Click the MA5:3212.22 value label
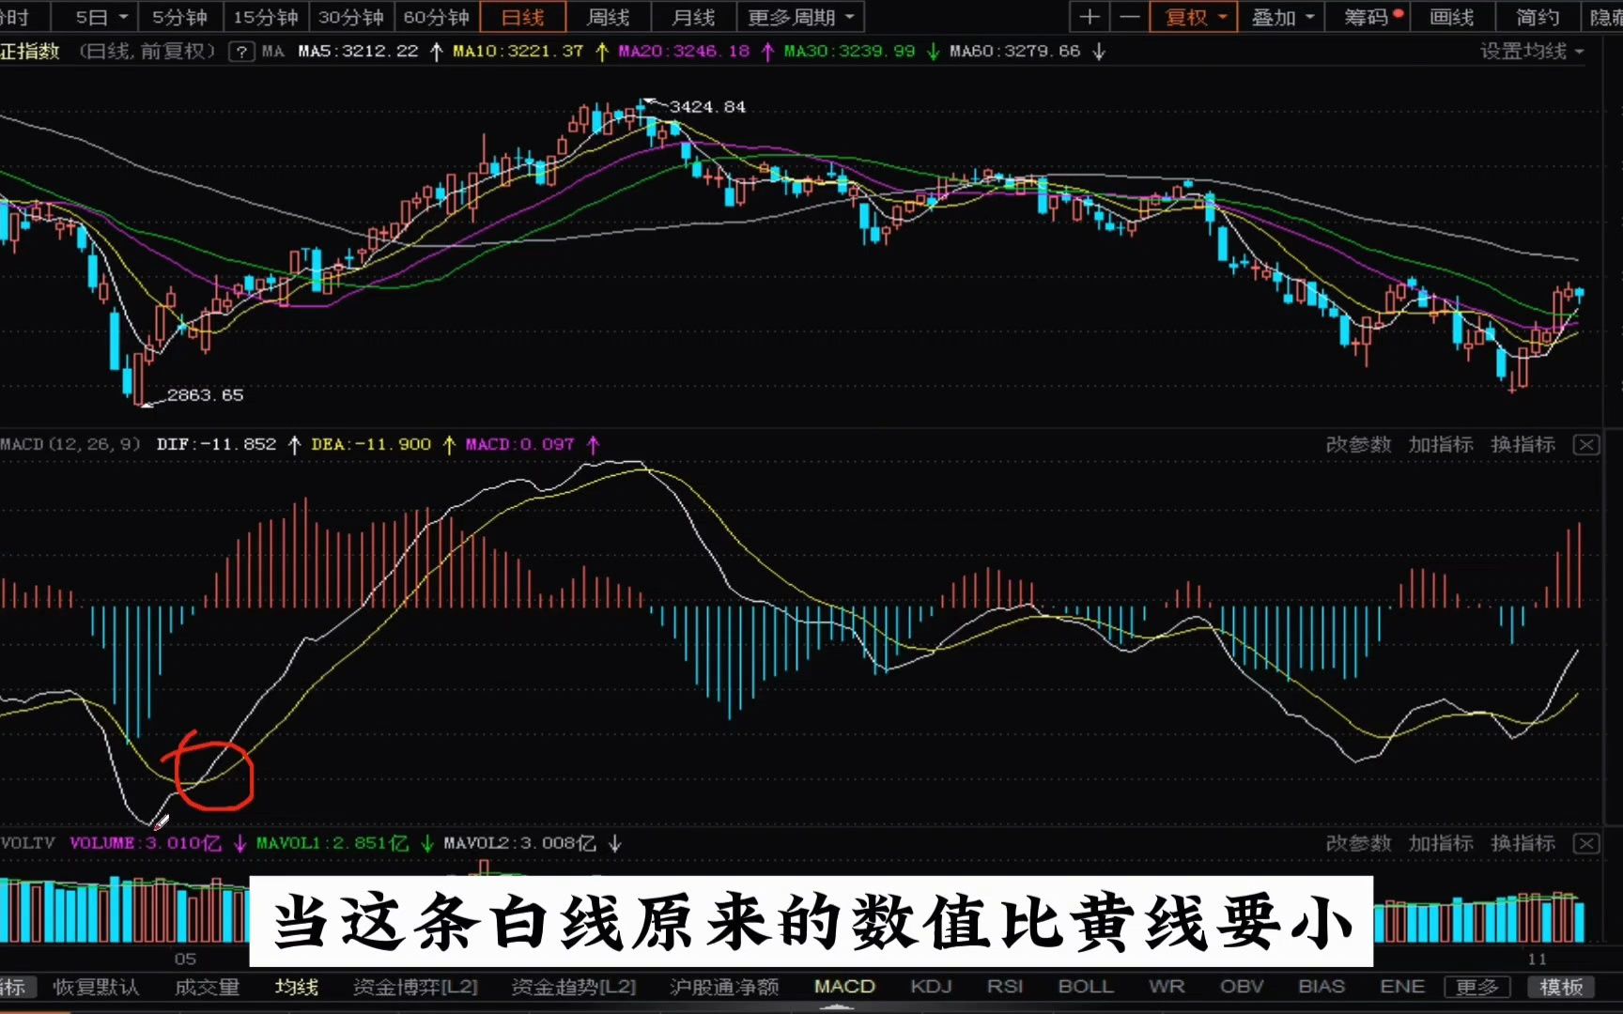The width and height of the screenshot is (1623, 1014). tap(358, 52)
